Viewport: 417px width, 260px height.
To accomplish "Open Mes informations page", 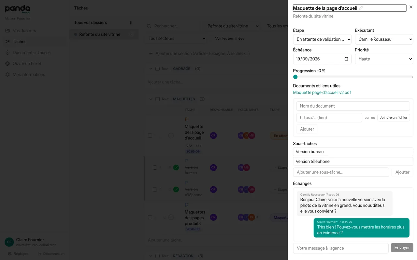I will pos(35,74).
